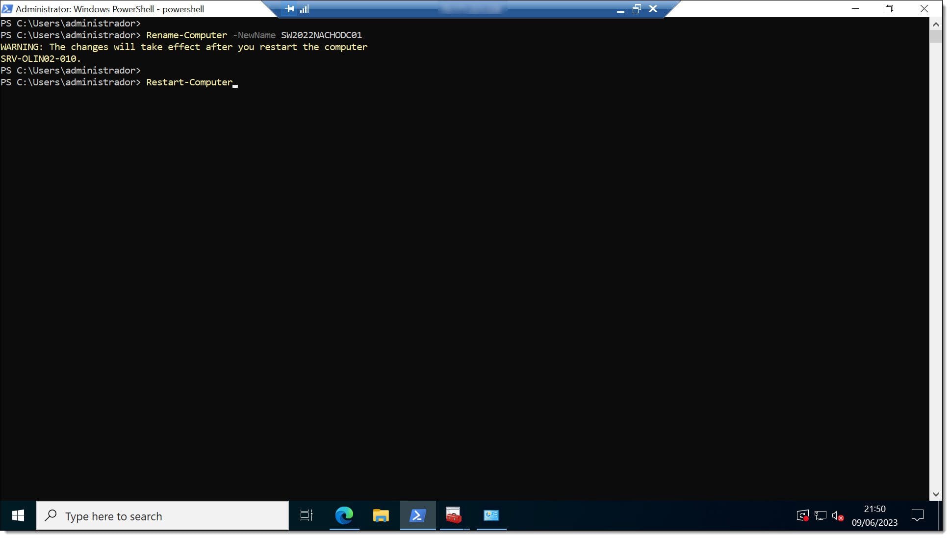Open Task View from taskbar

point(306,515)
